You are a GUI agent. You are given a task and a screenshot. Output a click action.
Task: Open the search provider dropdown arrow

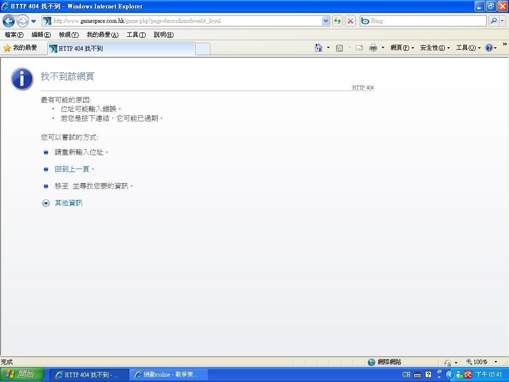click(x=502, y=21)
